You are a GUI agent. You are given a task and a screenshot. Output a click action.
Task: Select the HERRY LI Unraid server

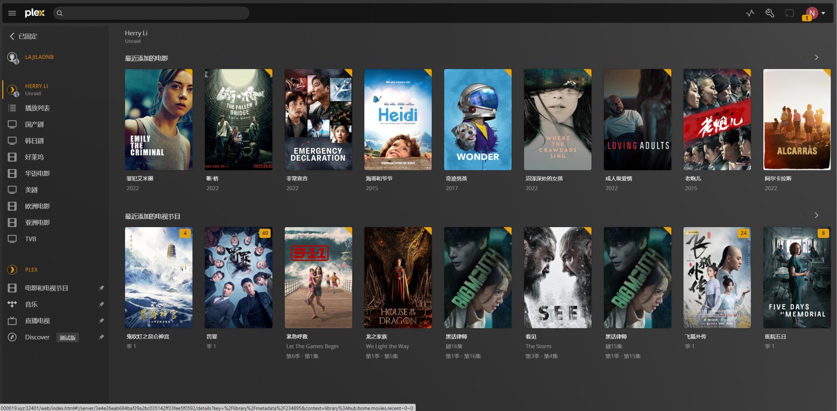click(37, 89)
